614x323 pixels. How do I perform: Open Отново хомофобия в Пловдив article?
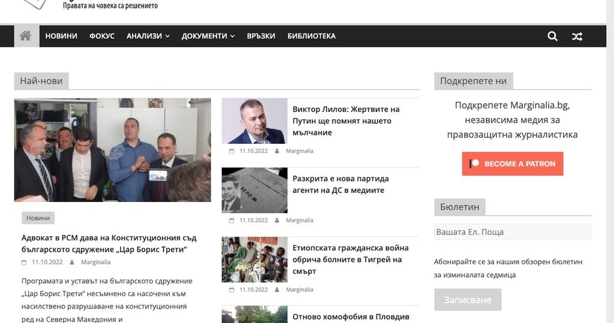pyautogui.click(x=351, y=317)
